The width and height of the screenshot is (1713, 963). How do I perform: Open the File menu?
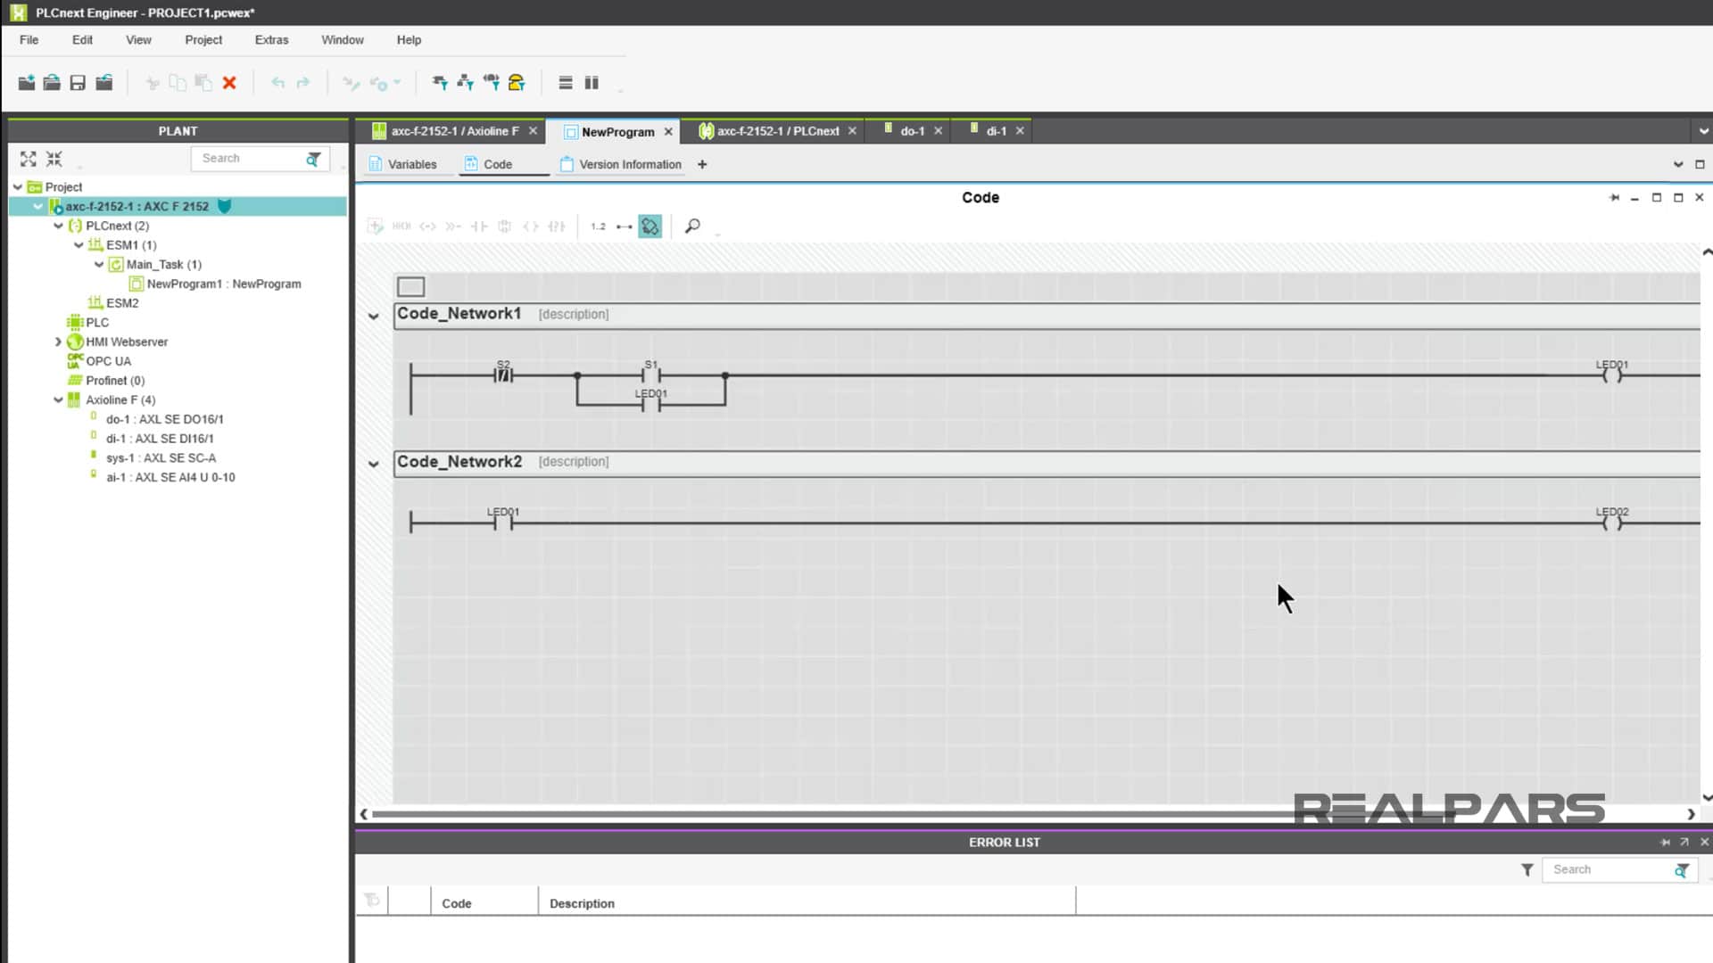(29, 40)
